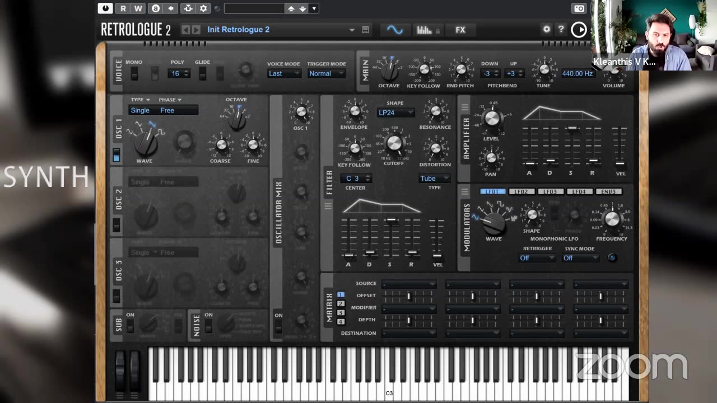Click the Filter section menu lines icon
The height and width of the screenshot is (403, 717).
coord(328,206)
